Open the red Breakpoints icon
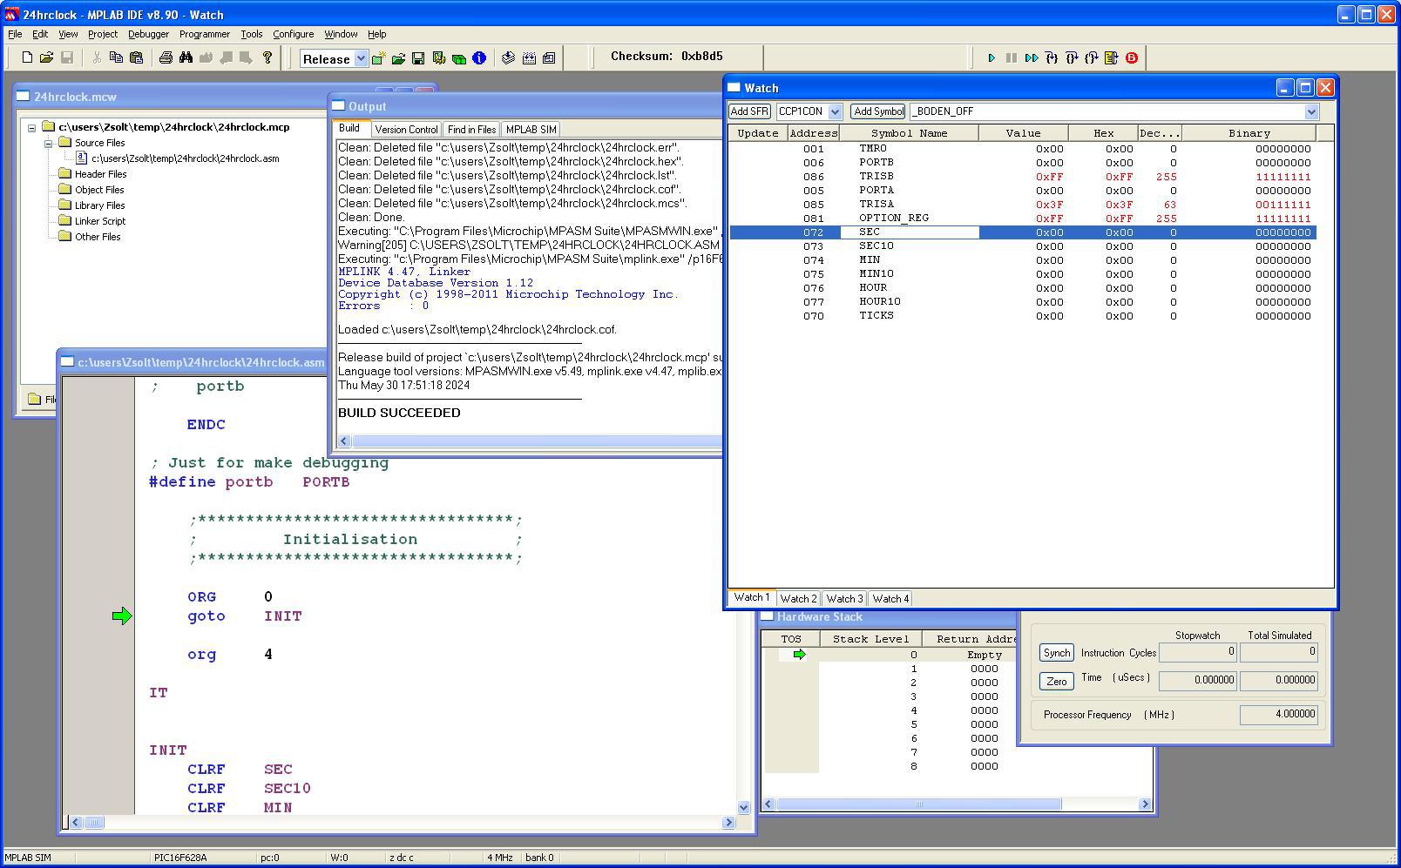The width and height of the screenshot is (1401, 868). (x=1132, y=58)
